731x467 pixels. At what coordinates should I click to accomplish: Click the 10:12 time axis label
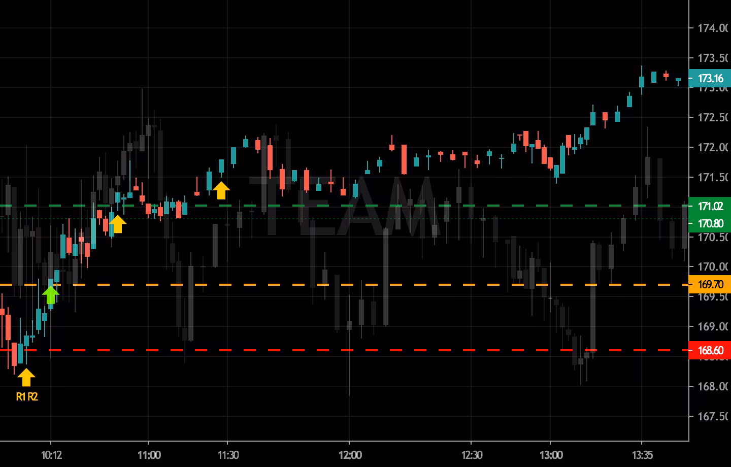[51, 455]
